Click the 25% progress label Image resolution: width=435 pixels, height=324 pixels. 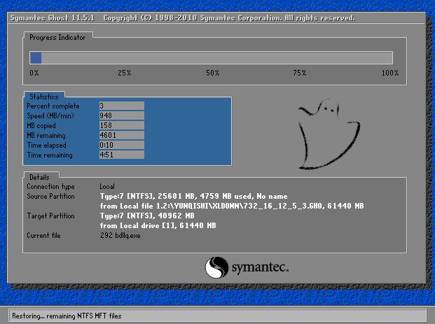pyautogui.click(x=124, y=73)
